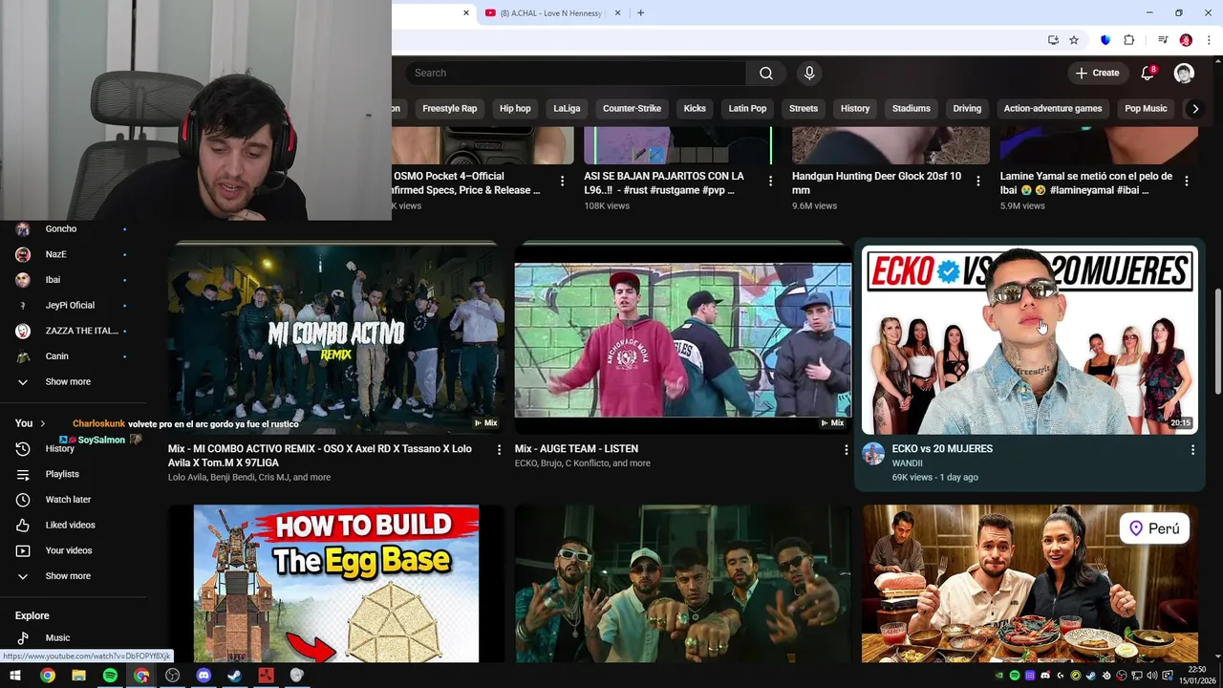1223x688 pixels.
Task: Open Steam from the Windows taskbar
Action: click(x=235, y=676)
